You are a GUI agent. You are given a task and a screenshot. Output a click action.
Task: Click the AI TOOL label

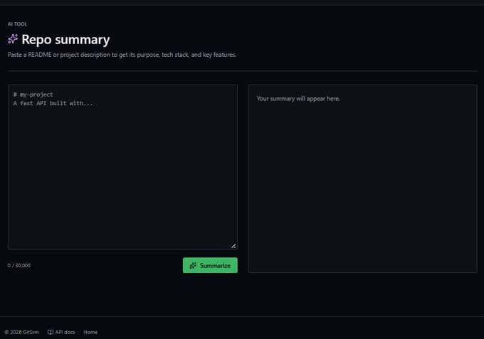tap(17, 24)
